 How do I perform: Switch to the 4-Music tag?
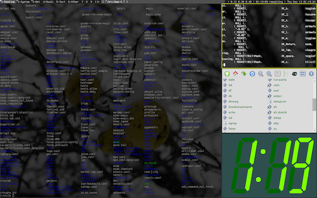pyautogui.click(x=48, y=2)
